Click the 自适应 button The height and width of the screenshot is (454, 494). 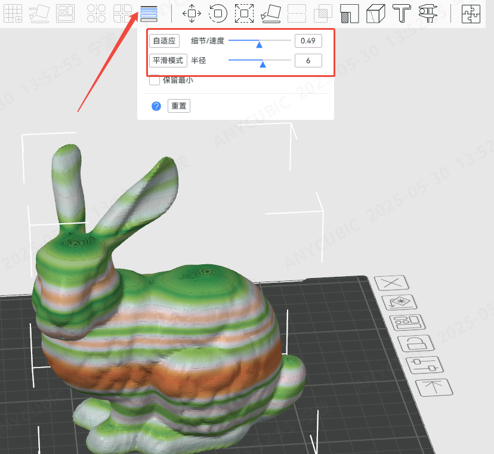[x=164, y=41]
